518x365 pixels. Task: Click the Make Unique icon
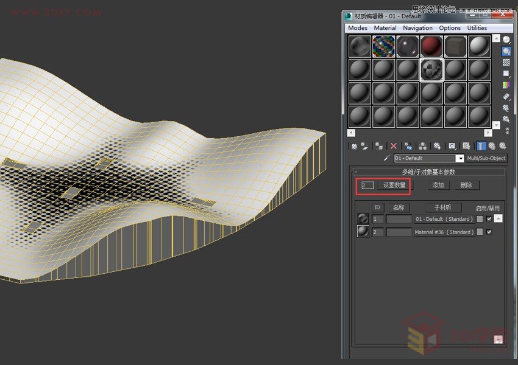pyautogui.click(x=422, y=146)
